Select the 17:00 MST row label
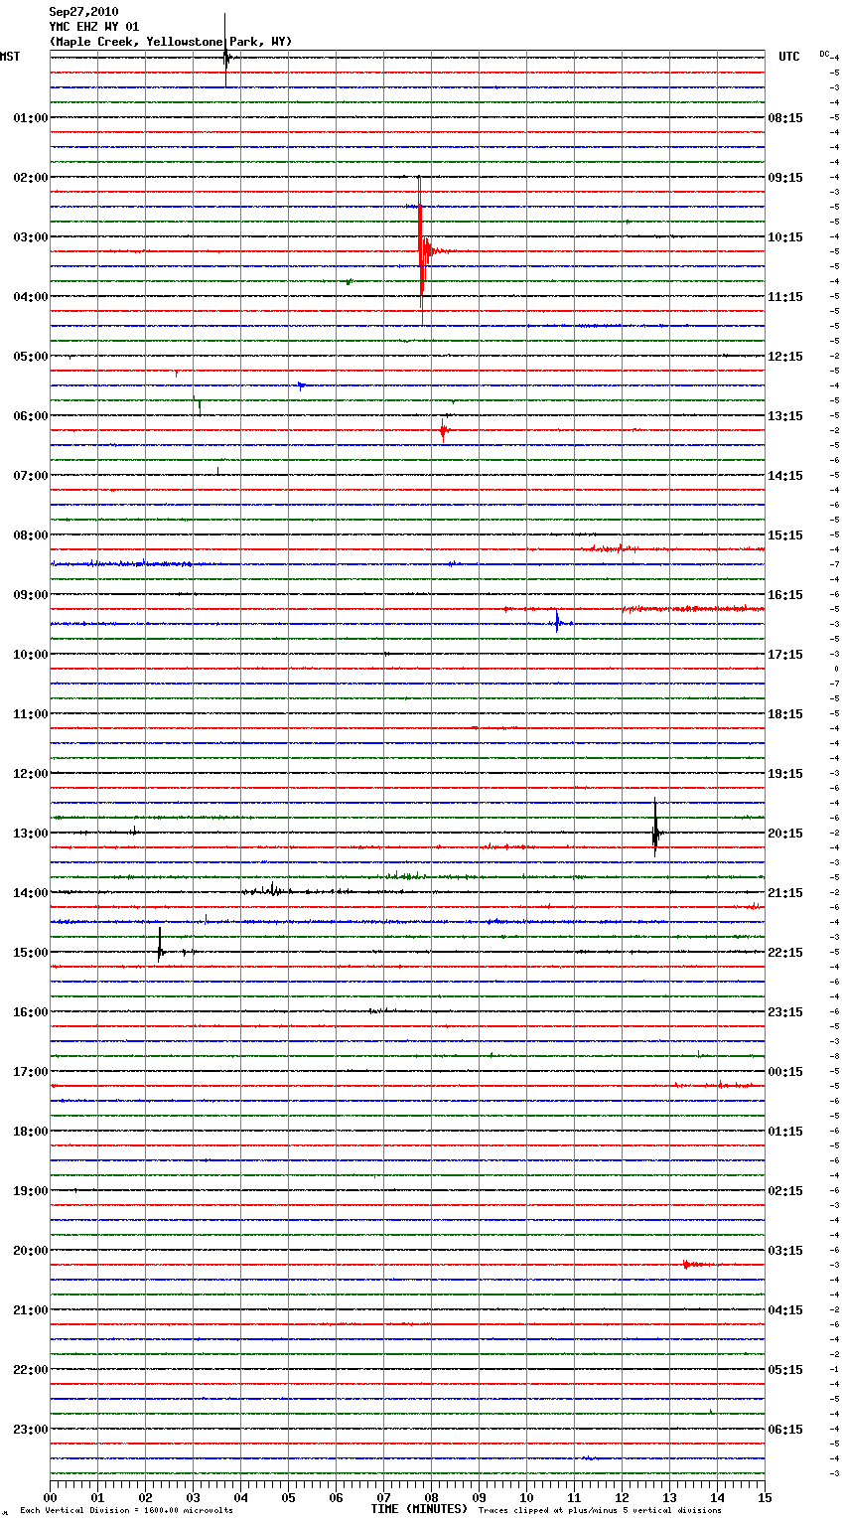Screen dimensions: 844x1524 (30, 1072)
